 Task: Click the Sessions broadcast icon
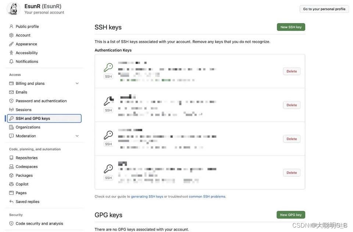11,109
